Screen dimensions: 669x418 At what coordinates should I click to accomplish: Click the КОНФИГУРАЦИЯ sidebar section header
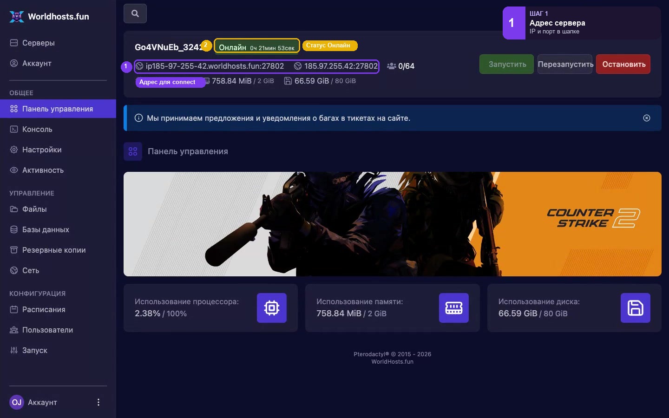[x=37, y=294]
